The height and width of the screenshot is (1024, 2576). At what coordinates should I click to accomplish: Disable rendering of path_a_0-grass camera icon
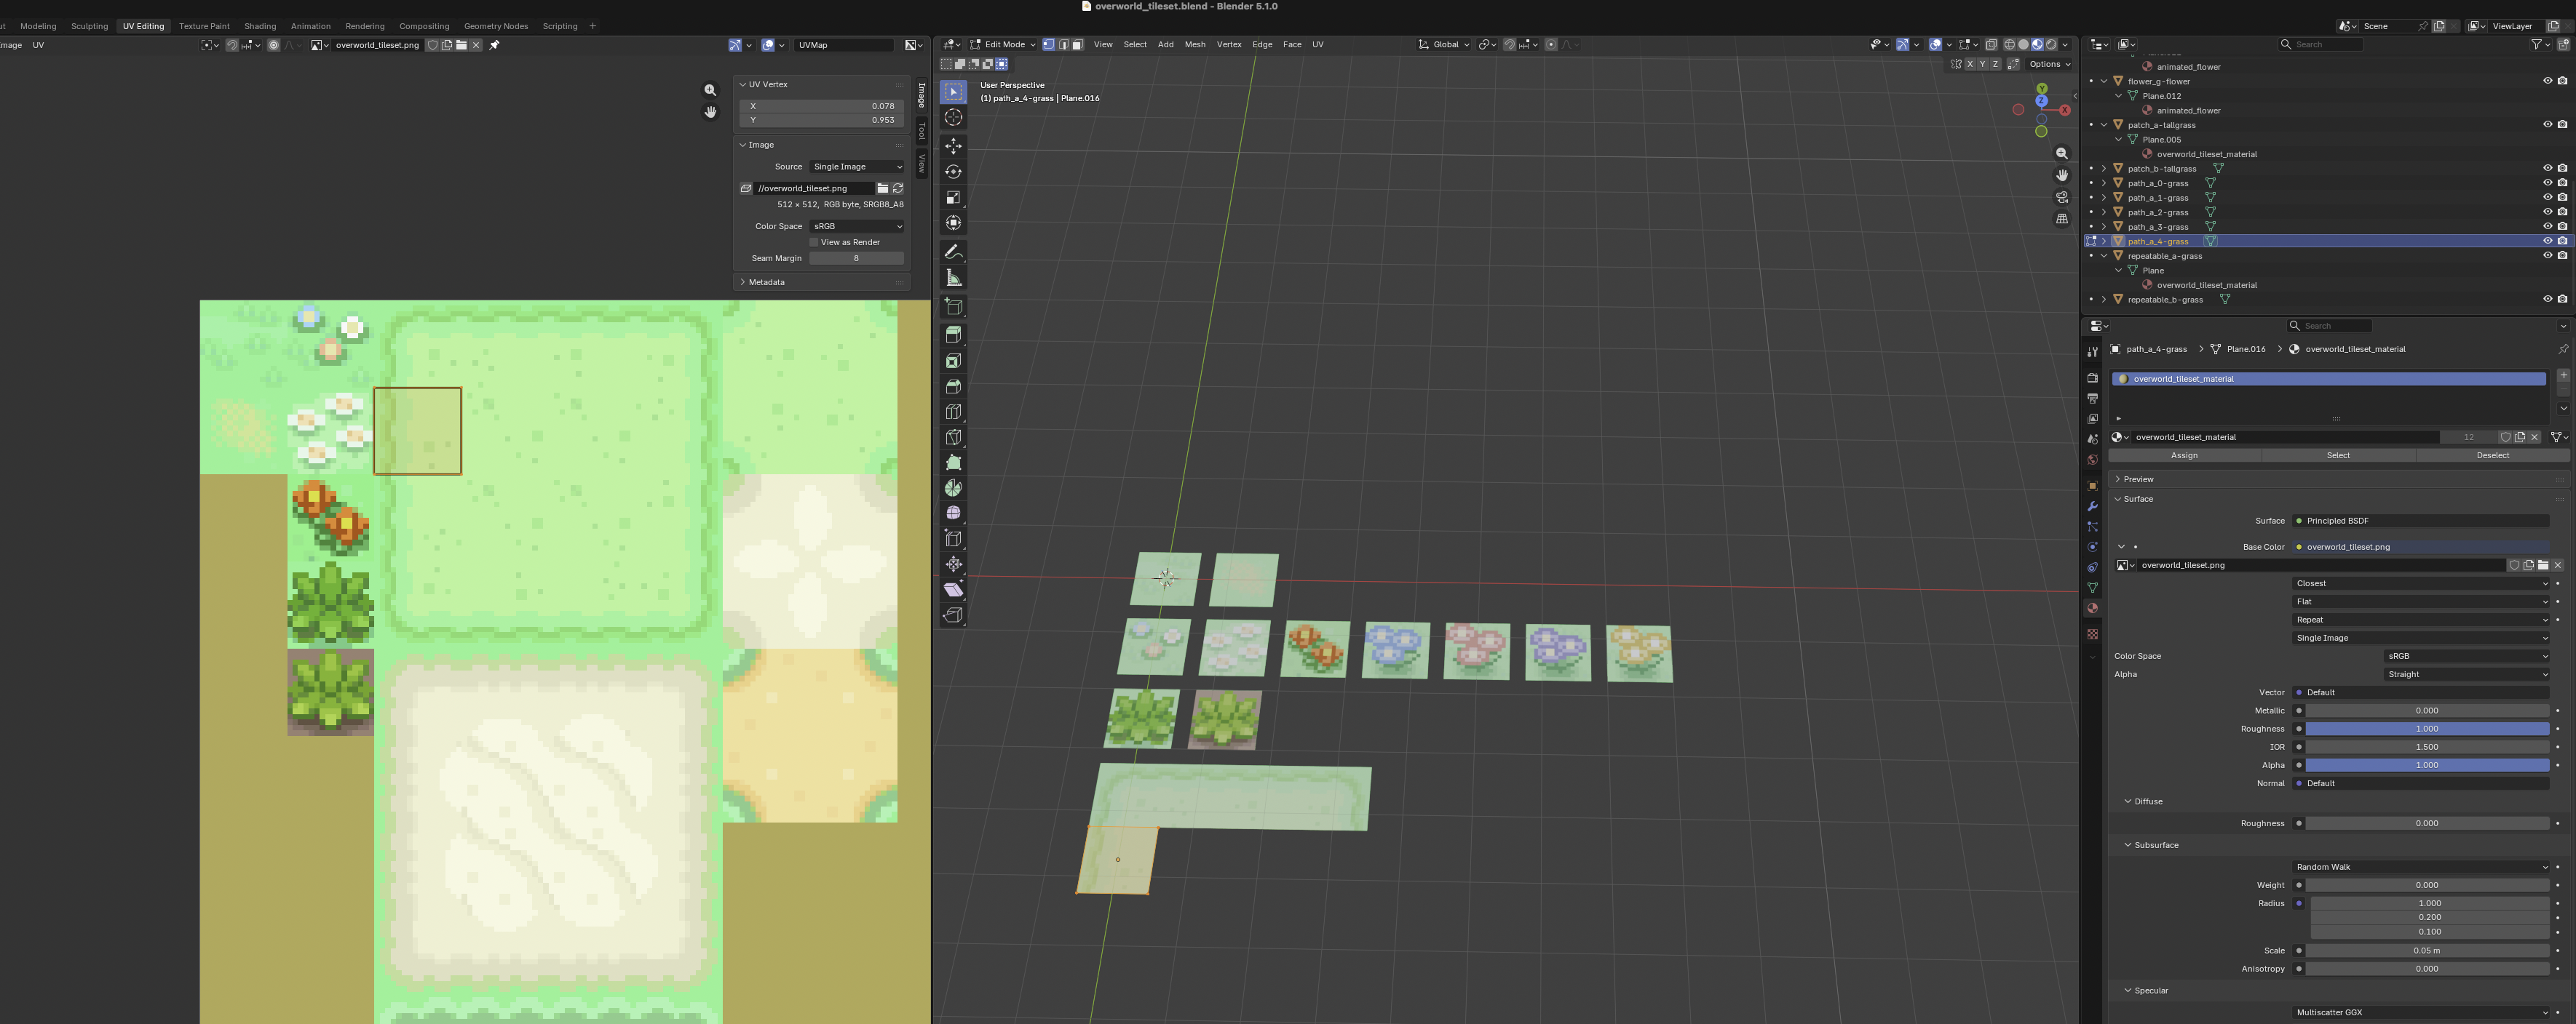[x=2562, y=183]
